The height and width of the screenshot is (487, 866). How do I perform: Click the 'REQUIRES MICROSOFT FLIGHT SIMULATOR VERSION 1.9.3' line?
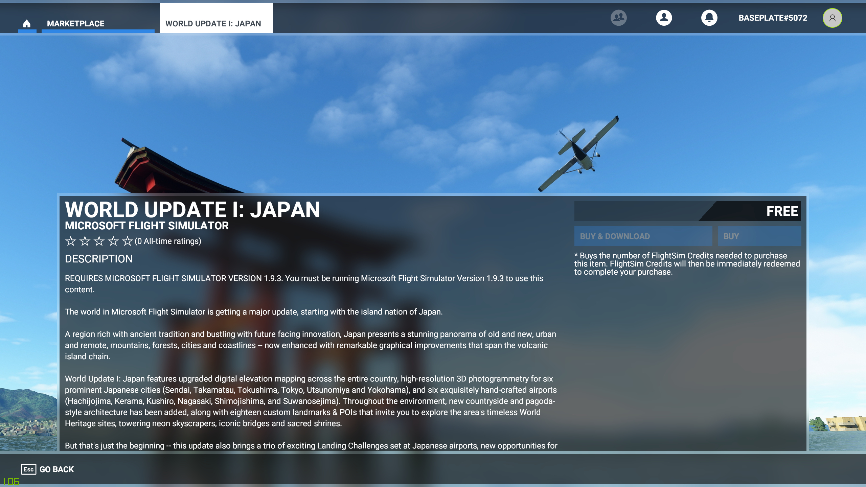[304, 284]
